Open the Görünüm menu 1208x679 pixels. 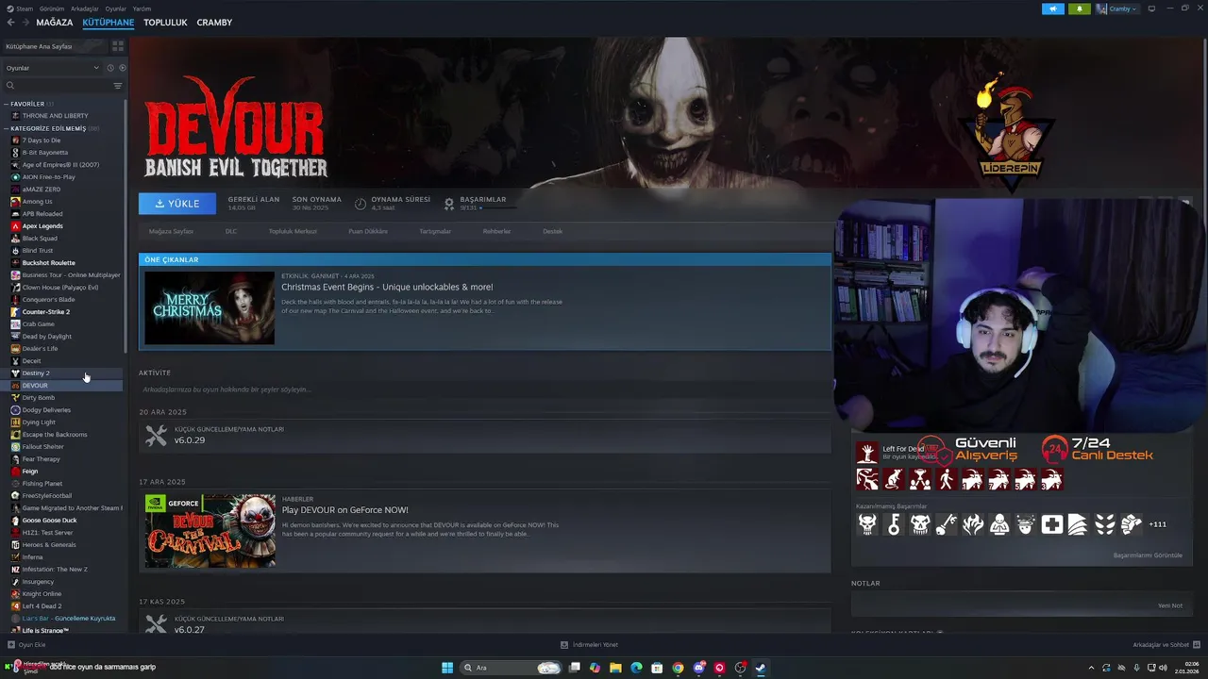(x=51, y=8)
